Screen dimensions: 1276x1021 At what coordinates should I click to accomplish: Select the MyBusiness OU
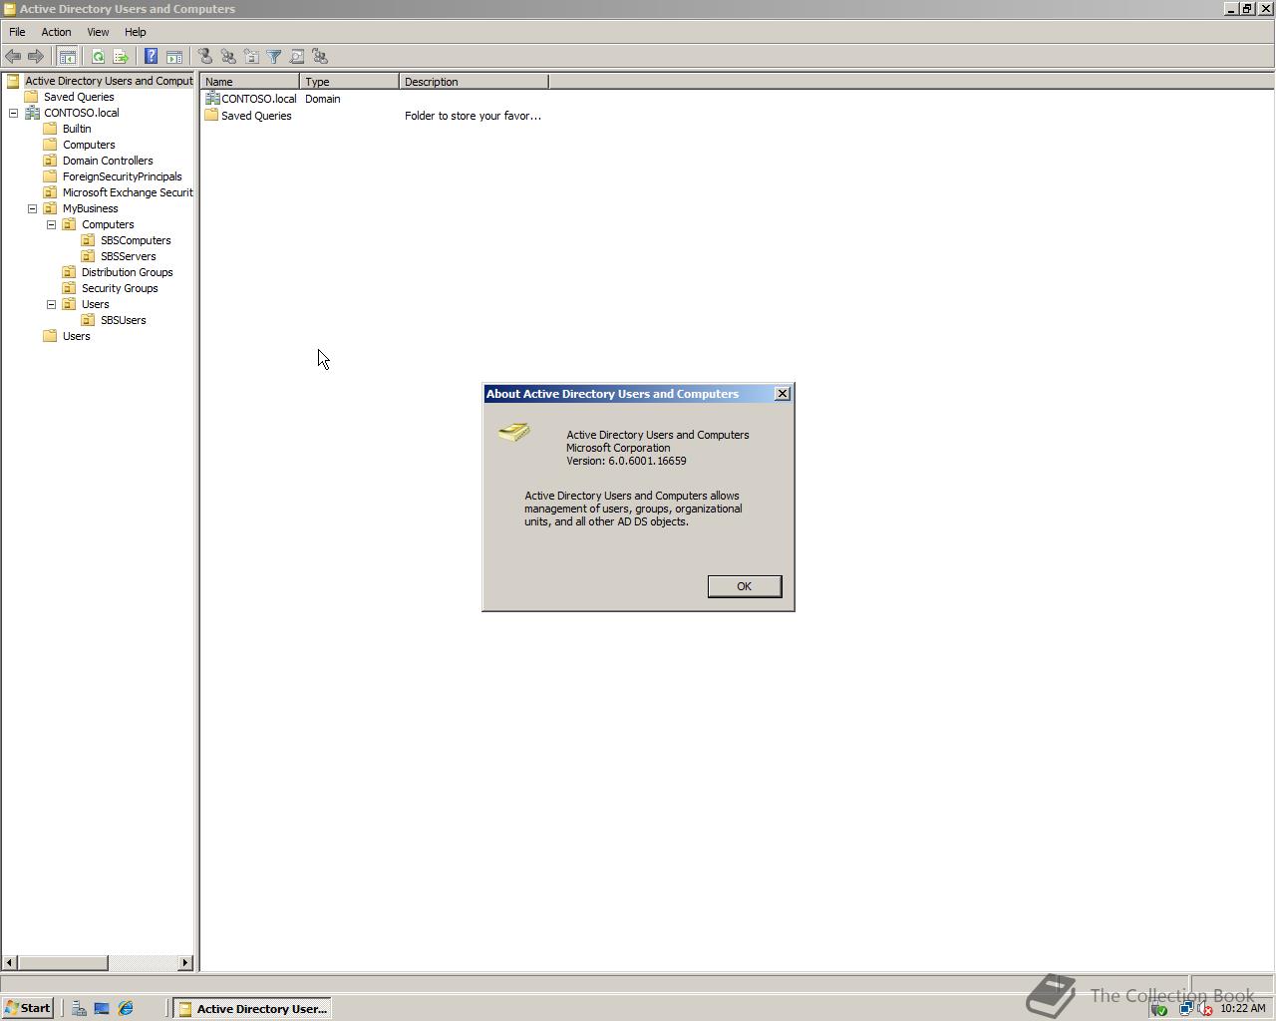click(x=90, y=208)
